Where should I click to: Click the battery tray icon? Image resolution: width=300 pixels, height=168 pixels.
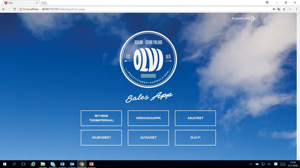coord(257,164)
